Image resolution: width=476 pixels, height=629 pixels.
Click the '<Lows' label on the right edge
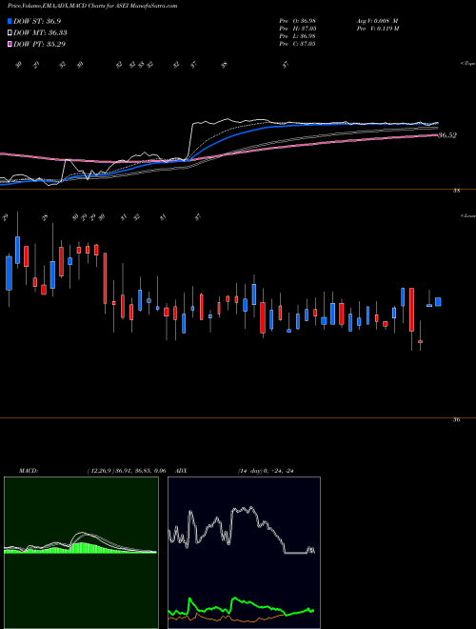[468, 215]
